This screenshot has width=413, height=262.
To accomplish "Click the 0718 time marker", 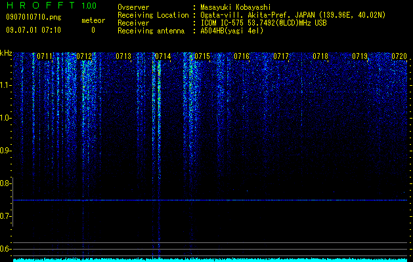I will coord(320,56).
